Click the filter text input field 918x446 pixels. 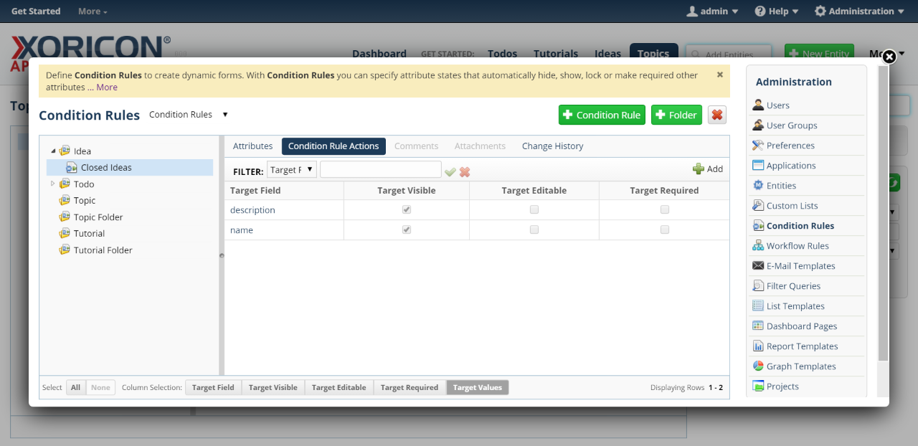[380, 170]
